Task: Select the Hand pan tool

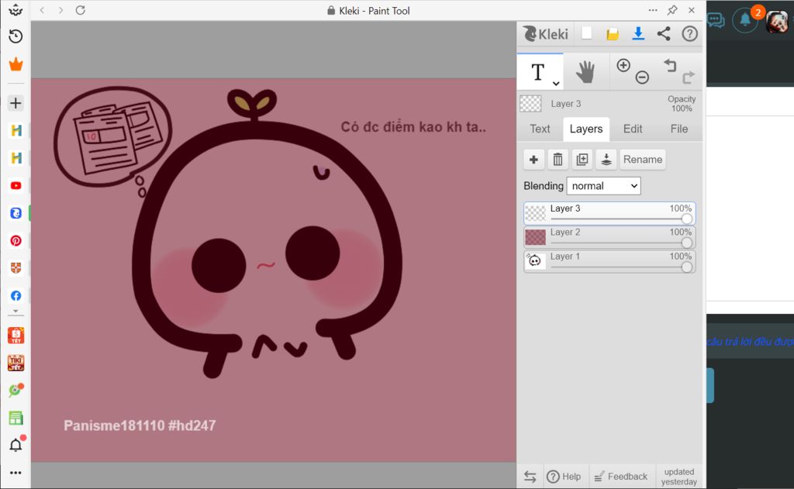Action: click(585, 72)
